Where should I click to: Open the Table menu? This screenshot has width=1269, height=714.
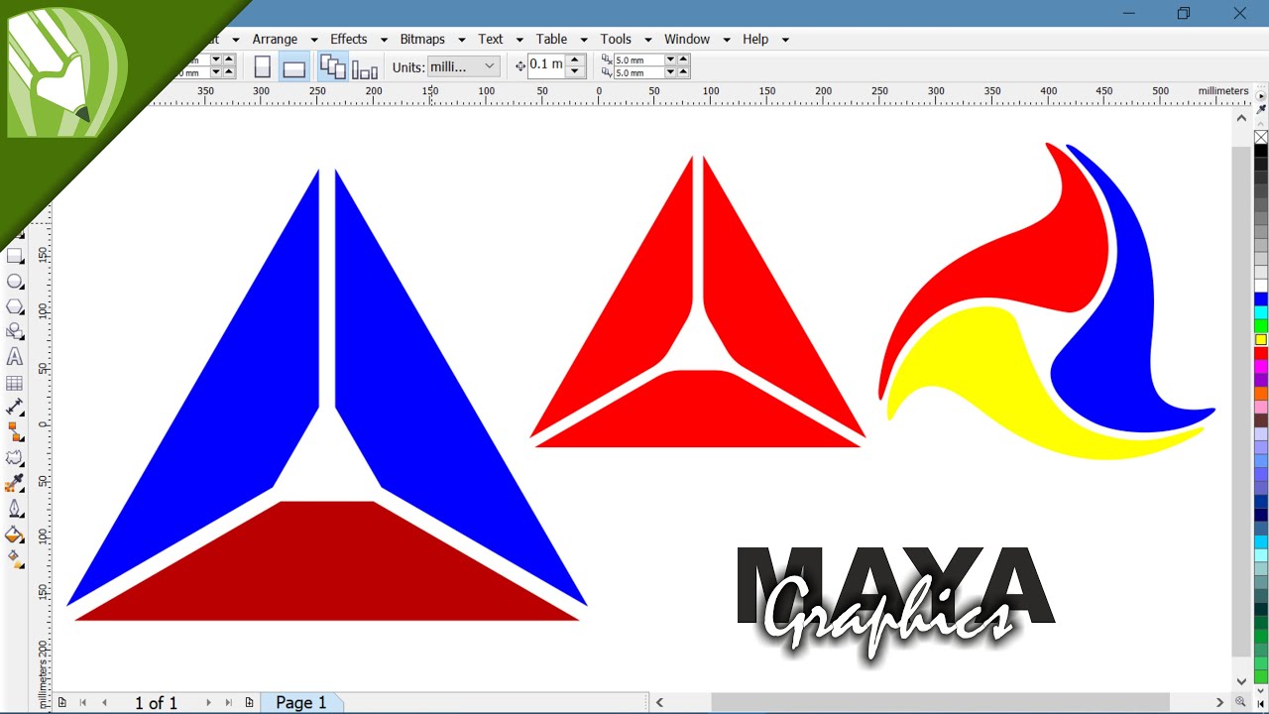pyautogui.click(x=551, y=39)
